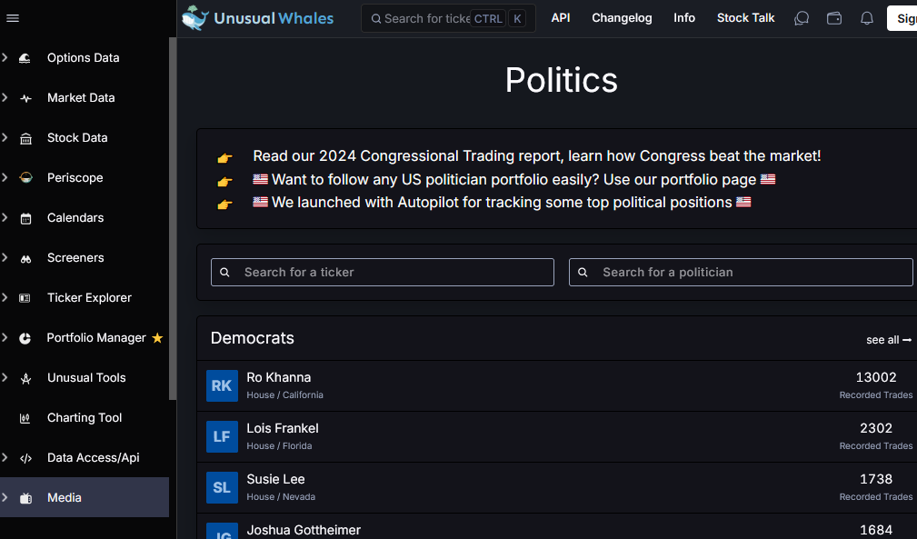917x539 pixels.
Task: Click the Unusual Tools icon
Action: (x=25, y=378)
